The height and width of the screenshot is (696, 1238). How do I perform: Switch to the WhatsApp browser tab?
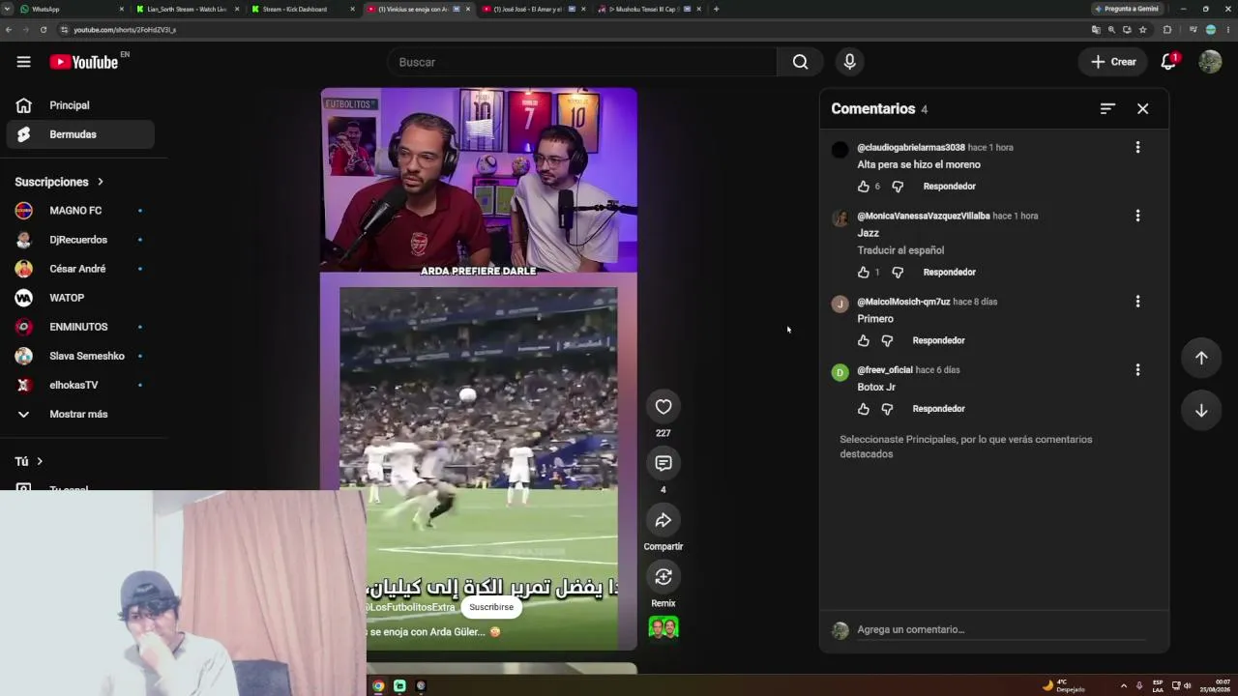point(72,9)
